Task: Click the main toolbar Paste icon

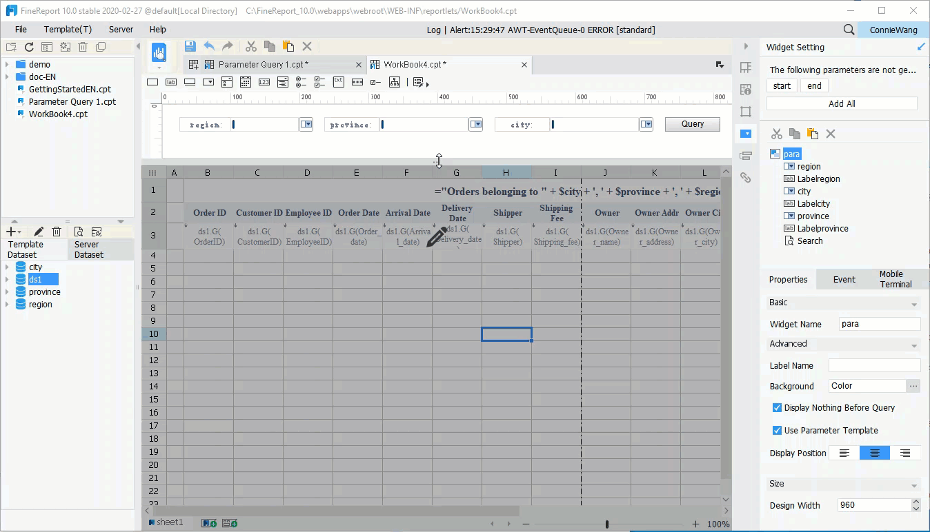Action: pyautogui.click(x=288, y=46)
